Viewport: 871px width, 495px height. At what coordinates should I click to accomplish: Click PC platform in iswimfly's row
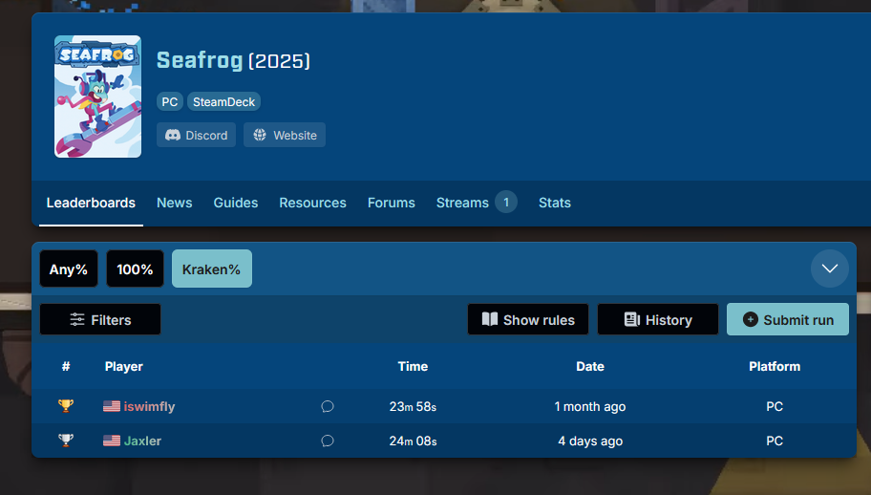click(x=775, y=407)
